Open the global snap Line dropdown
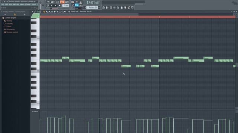 [78, 8]
